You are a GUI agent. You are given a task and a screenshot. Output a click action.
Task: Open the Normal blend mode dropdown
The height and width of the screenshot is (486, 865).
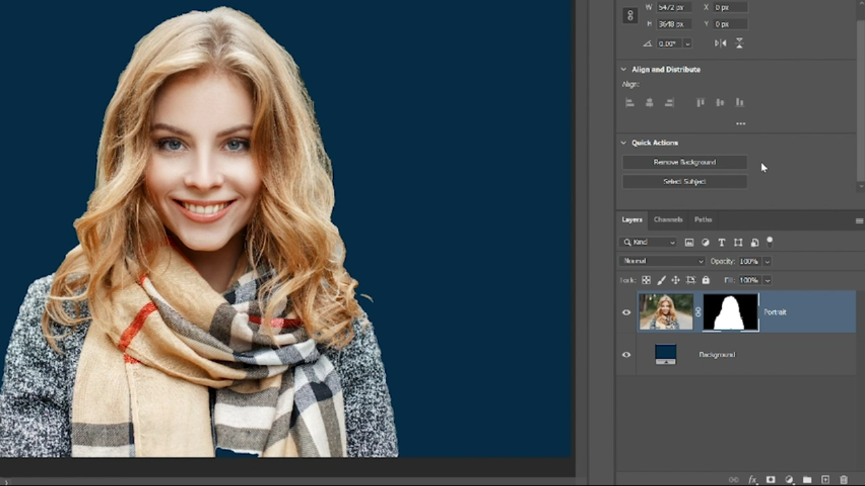click(x=662, y=261)
